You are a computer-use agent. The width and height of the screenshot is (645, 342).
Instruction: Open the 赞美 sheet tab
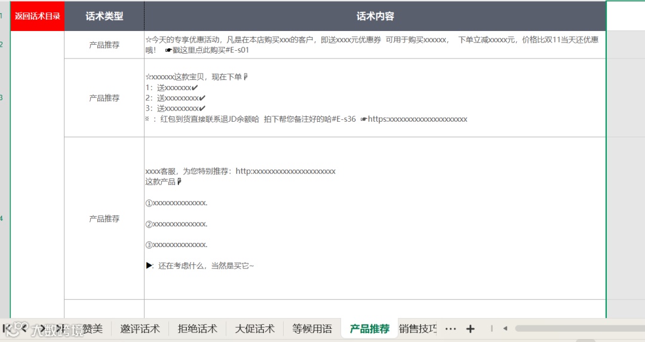point(93,329)
